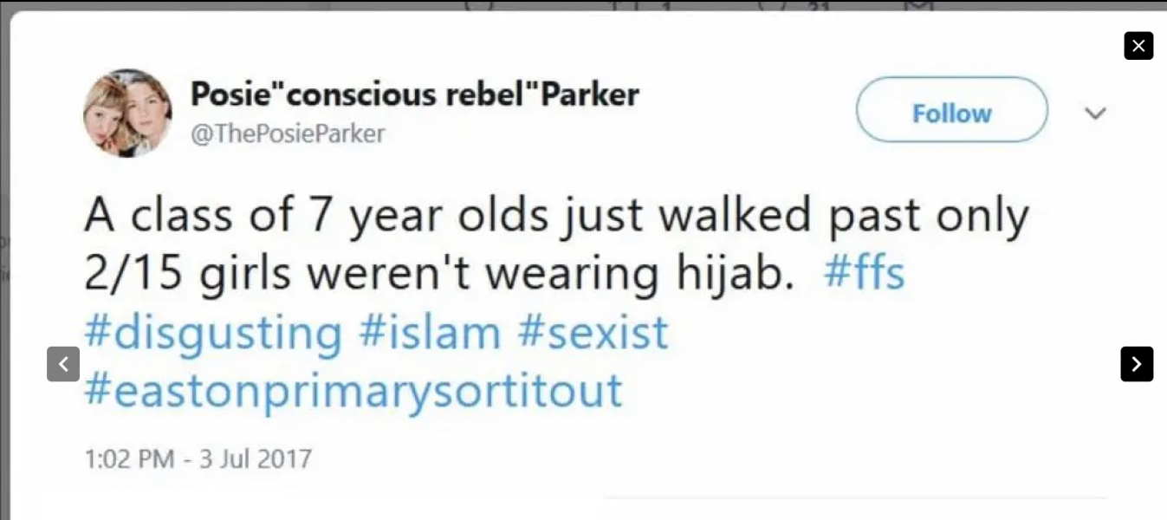1167x520 pixels.
Task: Close the tweet image lightbox
Action: tap(1138, 46)
